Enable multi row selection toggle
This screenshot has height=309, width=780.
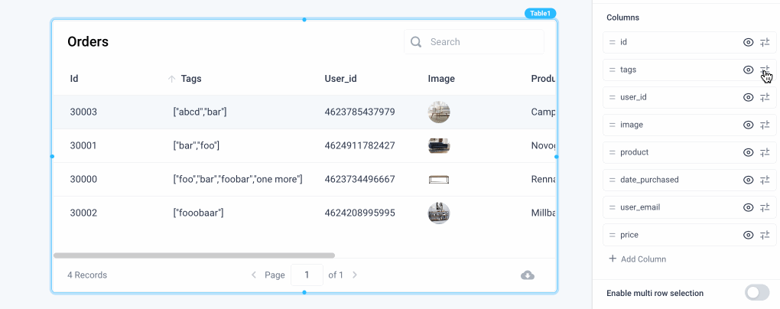pos(756,293)
